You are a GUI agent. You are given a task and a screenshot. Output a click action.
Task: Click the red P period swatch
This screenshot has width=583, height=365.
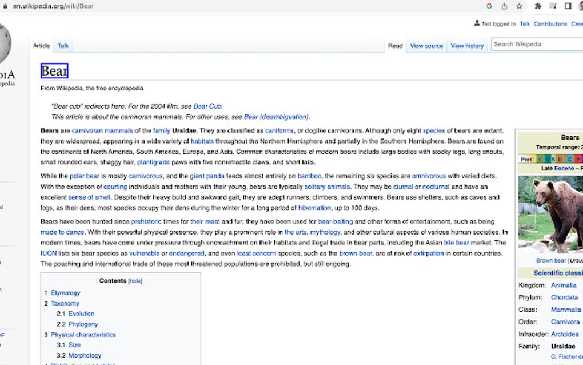pyautogui.click(x=578, y=159)
